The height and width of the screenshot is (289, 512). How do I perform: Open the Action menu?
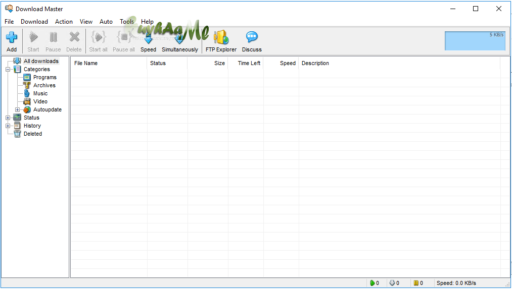[64, 22]
